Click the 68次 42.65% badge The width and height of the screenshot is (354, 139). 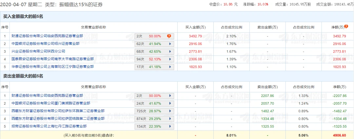(x=154, y=52)
